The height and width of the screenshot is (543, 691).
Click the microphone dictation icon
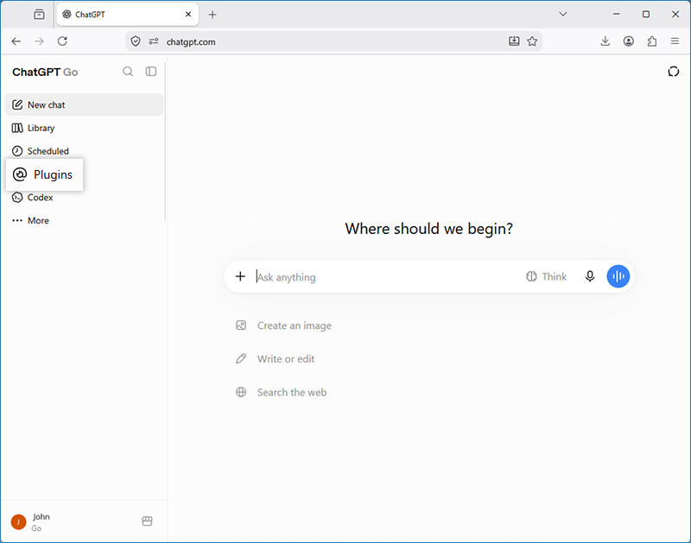pos(590,276)
